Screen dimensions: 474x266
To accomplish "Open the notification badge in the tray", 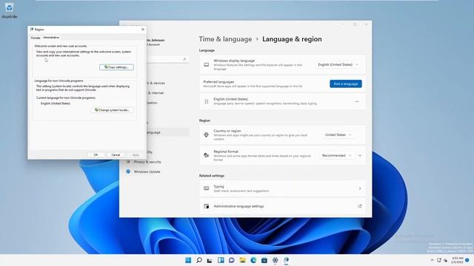I will point(467,260).
